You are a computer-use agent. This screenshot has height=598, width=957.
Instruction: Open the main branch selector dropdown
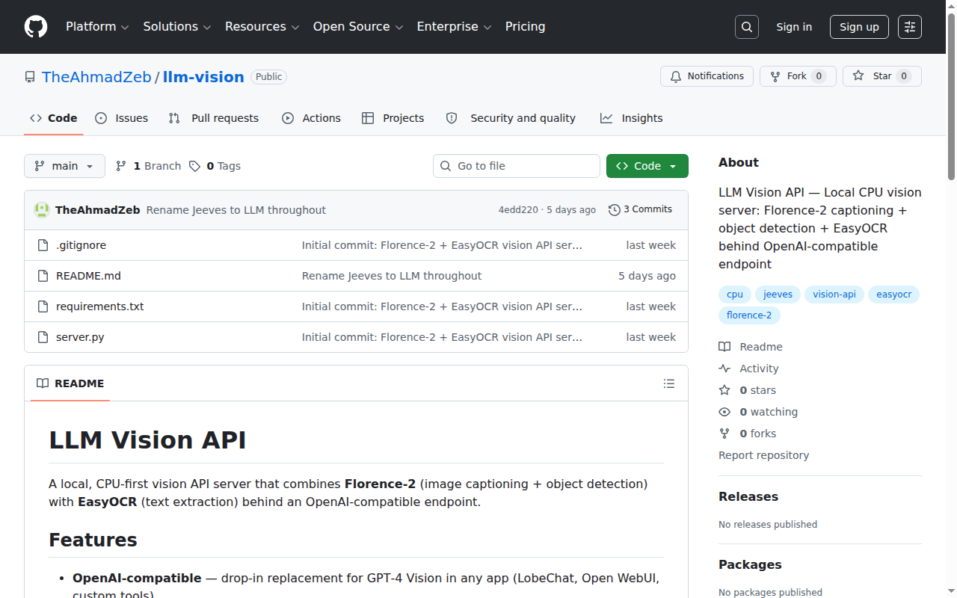coord(64,166)
